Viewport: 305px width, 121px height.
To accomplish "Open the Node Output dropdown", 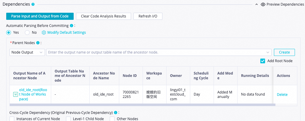I will [x=27, y=52].
